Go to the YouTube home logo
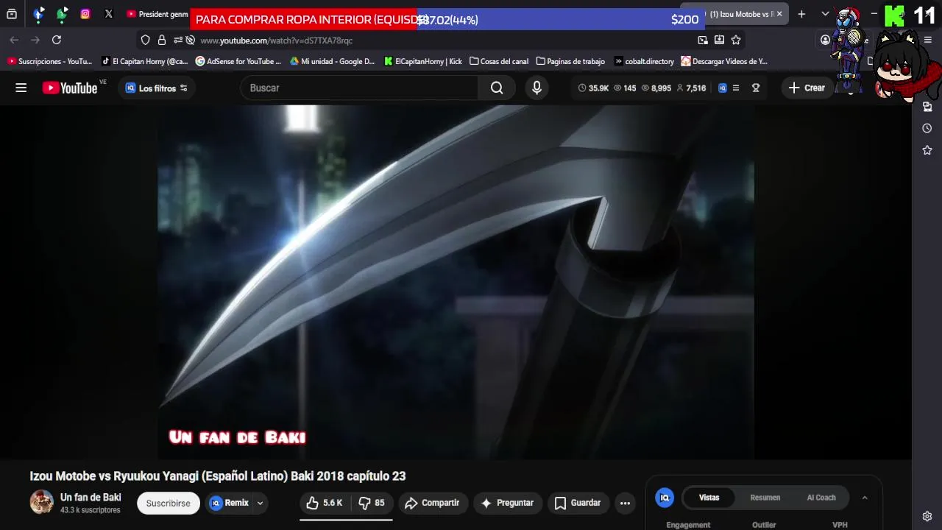The image size is (942, 530). click(x=70, y=88)
